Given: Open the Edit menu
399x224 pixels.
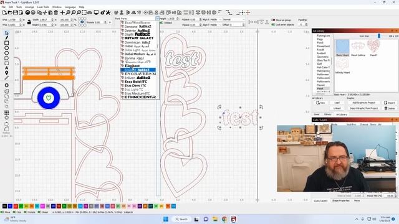Looking at the screenshot, I should coord(11,7).
